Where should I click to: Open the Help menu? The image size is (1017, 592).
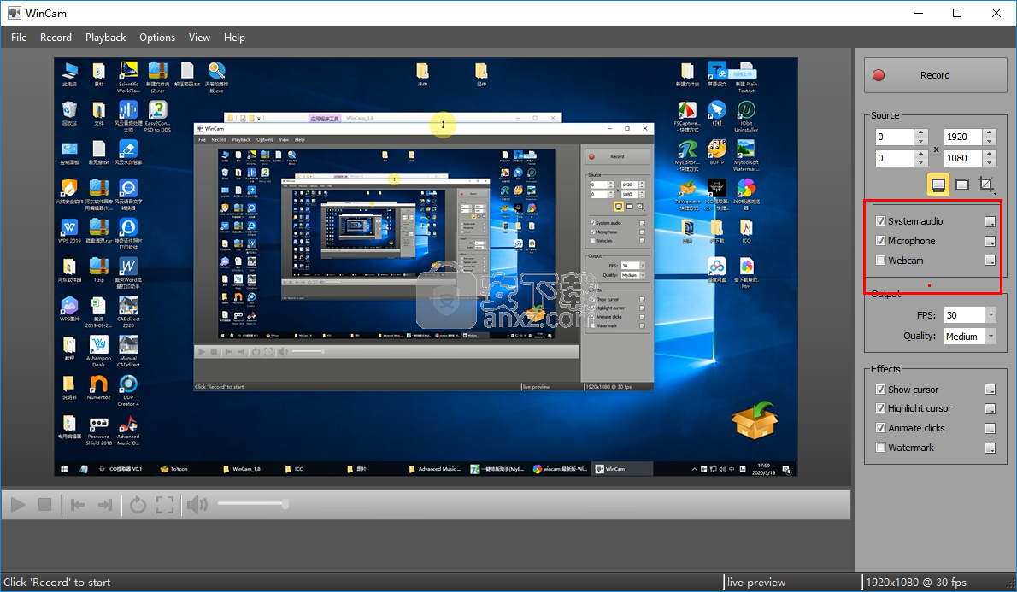click(234, 38)
